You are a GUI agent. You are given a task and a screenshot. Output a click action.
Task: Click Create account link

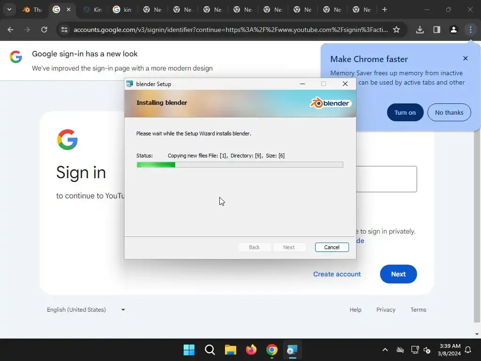[x=337, y=274]
